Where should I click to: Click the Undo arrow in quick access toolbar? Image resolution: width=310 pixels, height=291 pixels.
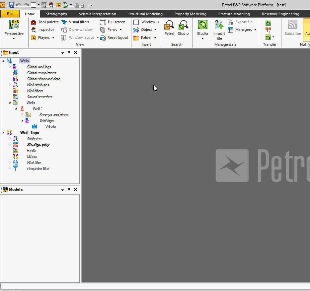click(19, 5)
